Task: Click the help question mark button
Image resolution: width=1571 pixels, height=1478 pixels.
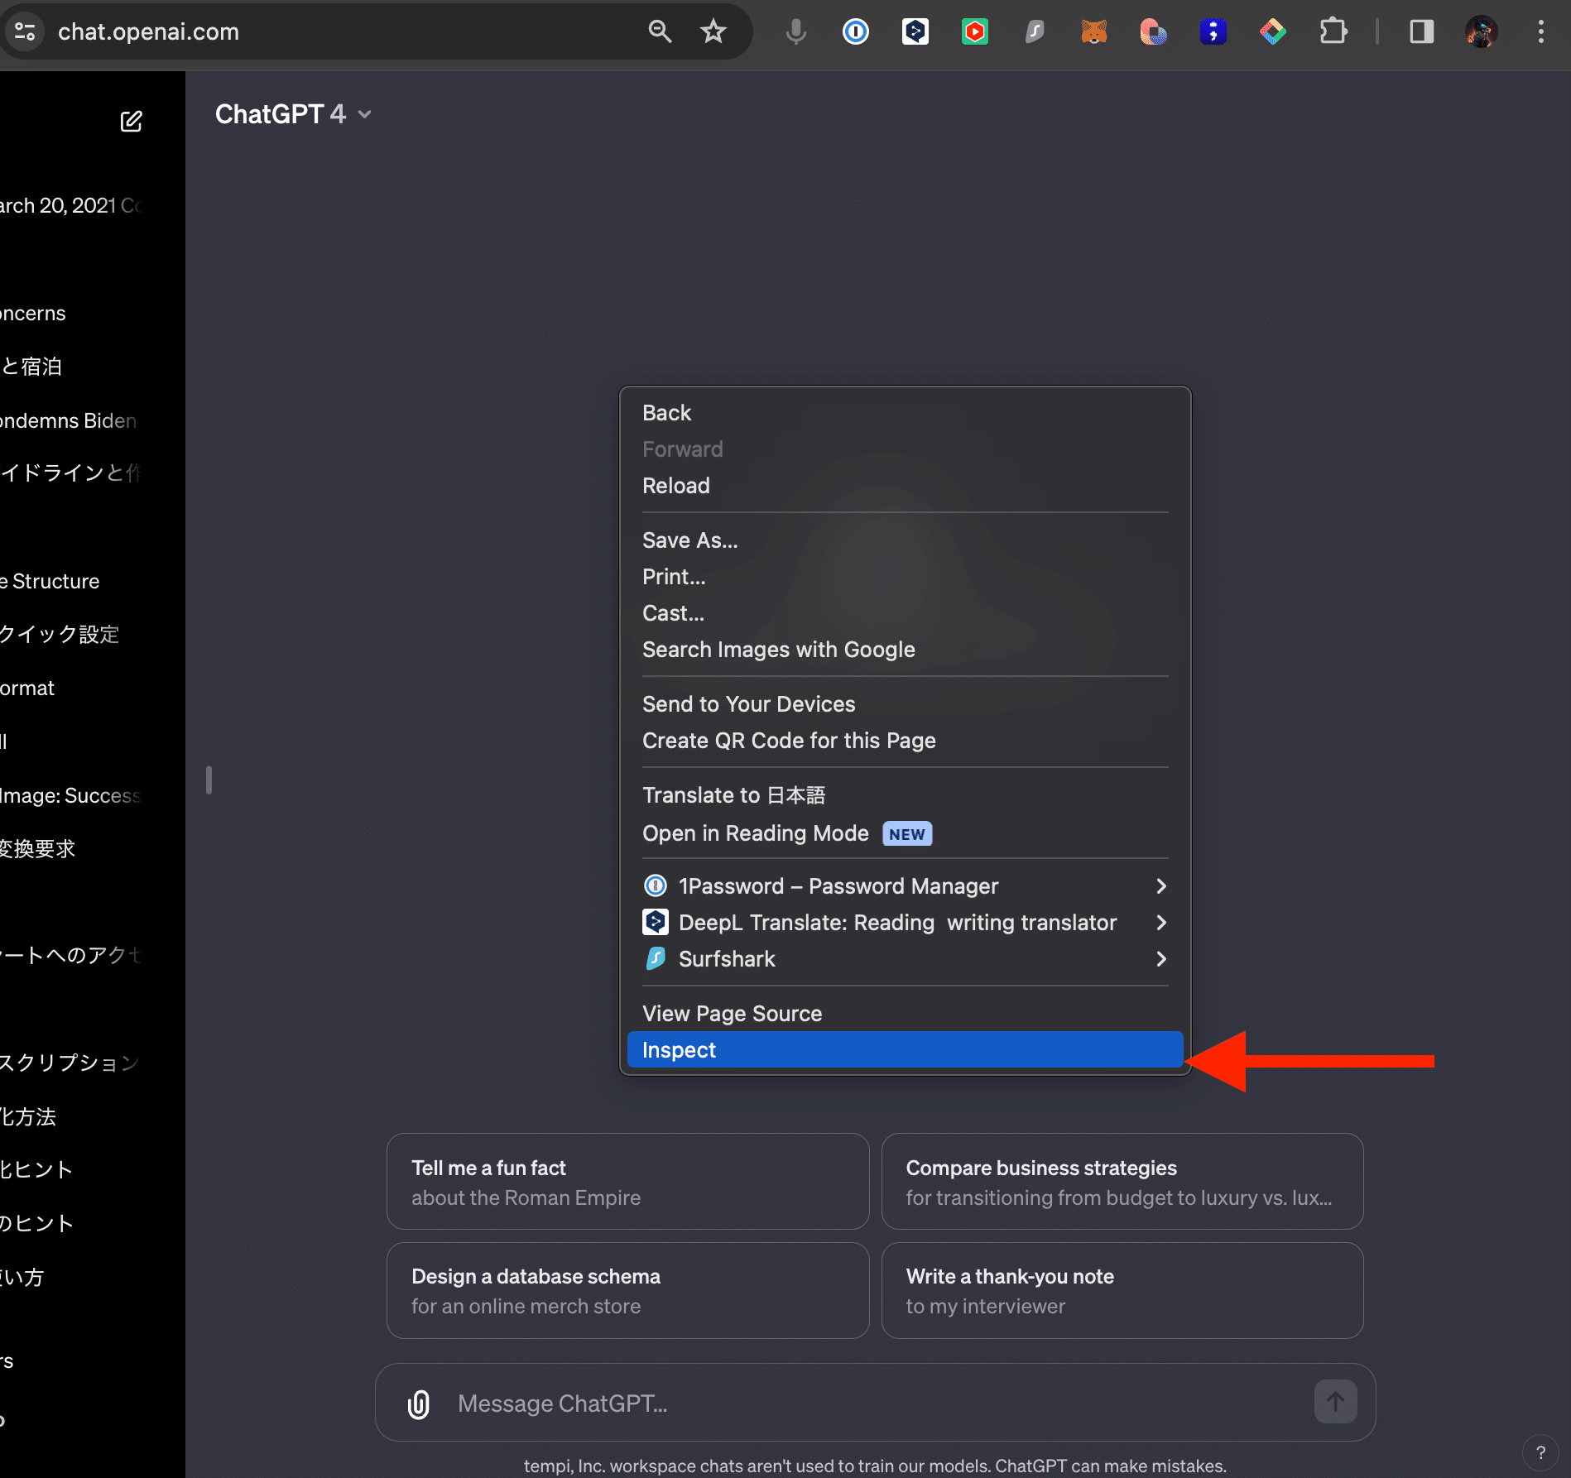Action: click(x=1540, y=1452)
